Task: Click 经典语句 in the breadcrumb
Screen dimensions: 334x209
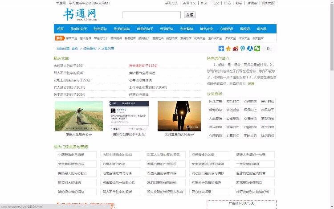Action: coord(90,49)
